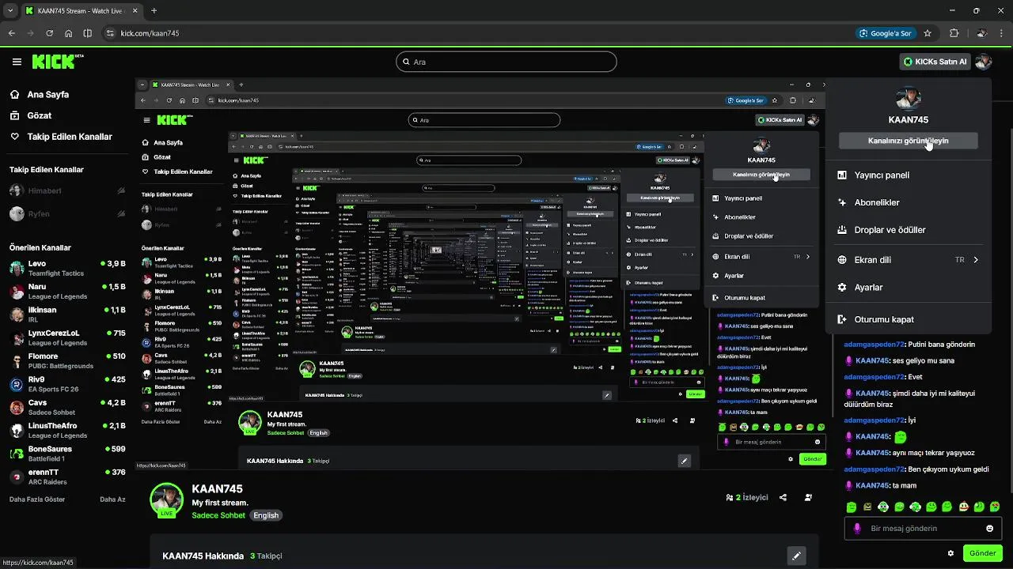
Task: Go to Ana Sayfa in the sidebar
Action: 48,94
